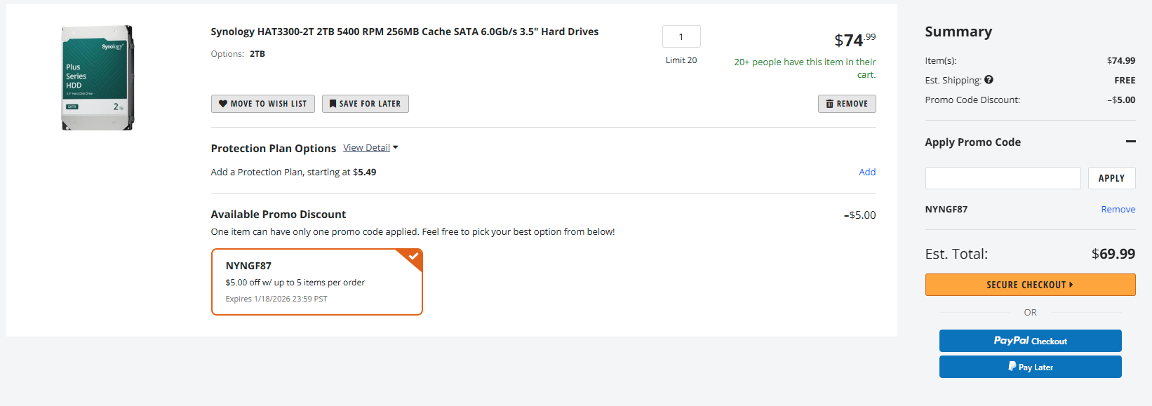
Task: Click the bookmark icon for Save for Later
Action: point(333,104)
